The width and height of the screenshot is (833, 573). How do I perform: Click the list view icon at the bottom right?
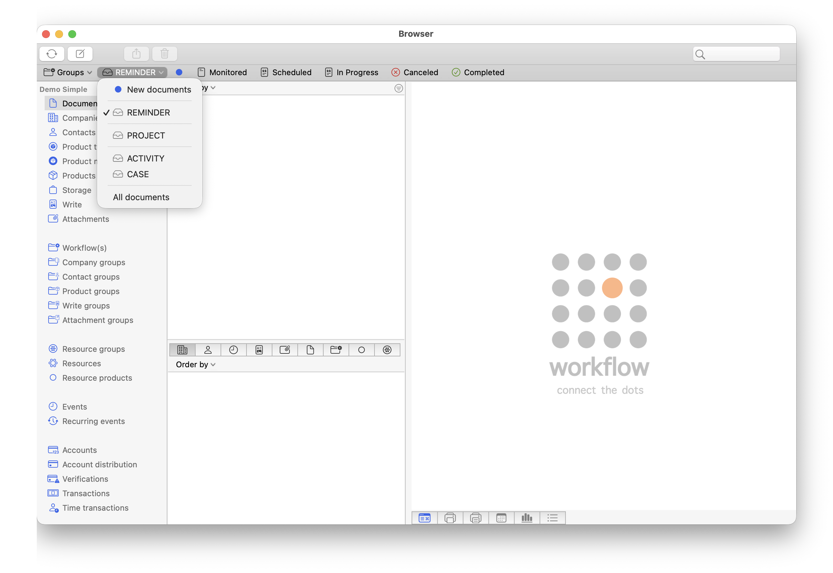click(x=552, y=518)
